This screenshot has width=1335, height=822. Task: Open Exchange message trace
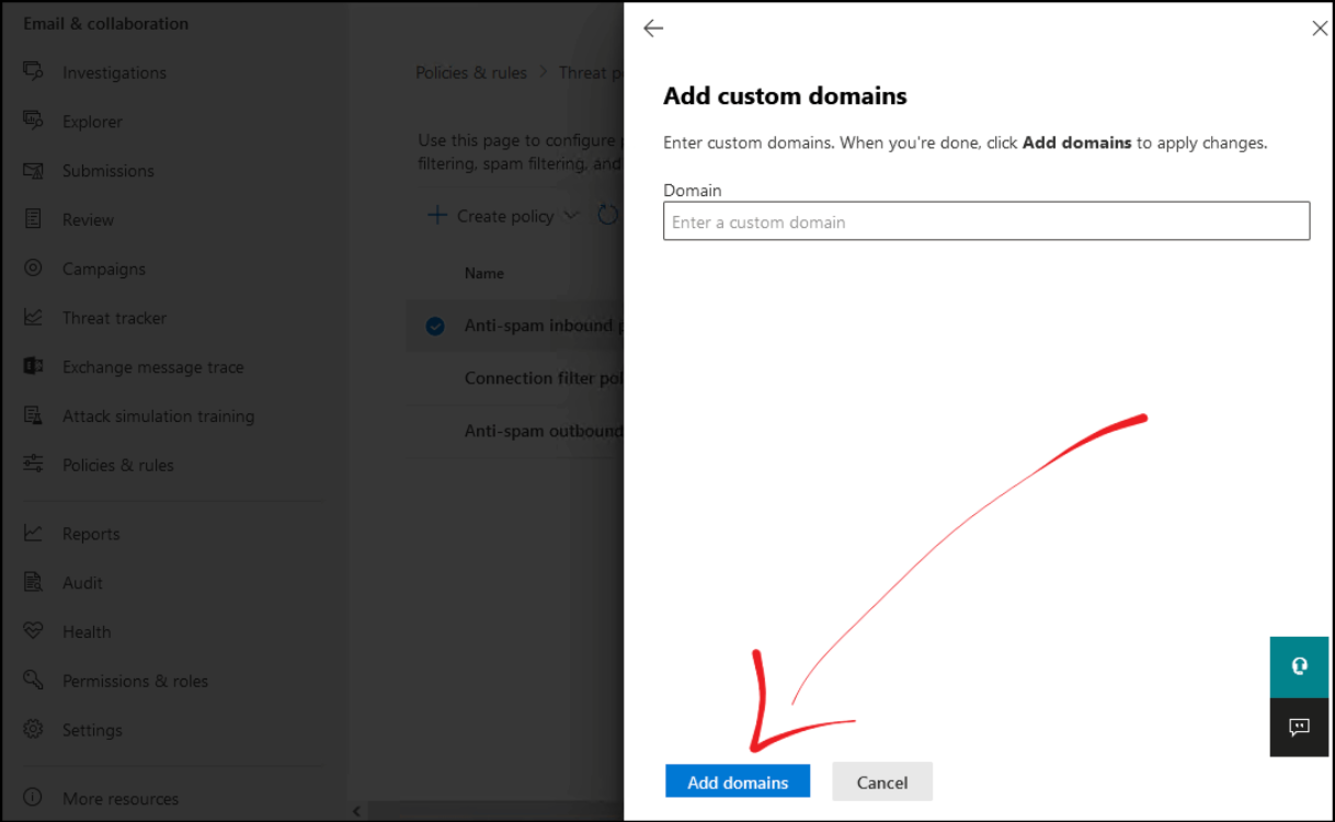point(153,367)
